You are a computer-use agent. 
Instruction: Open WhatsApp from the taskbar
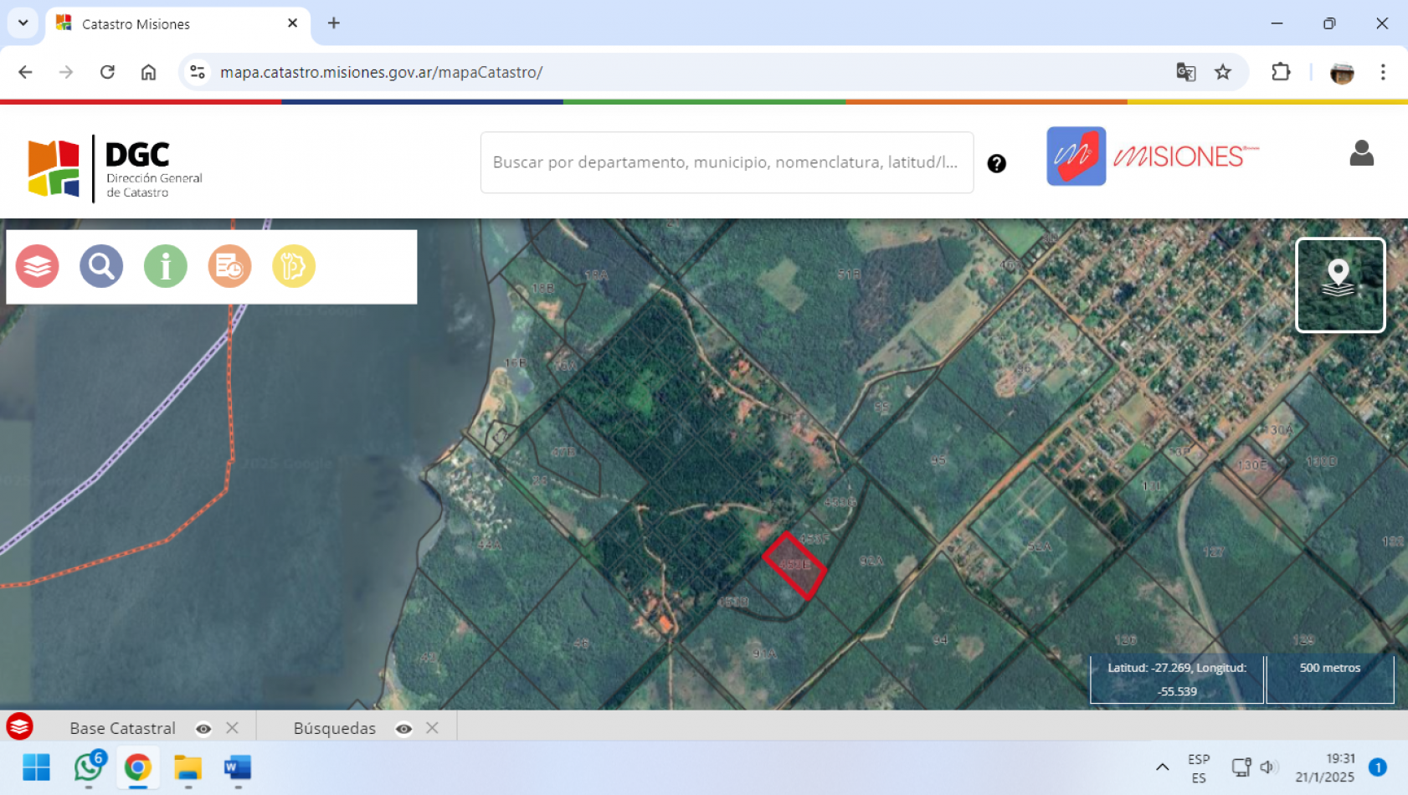click(x=89, y=767)
